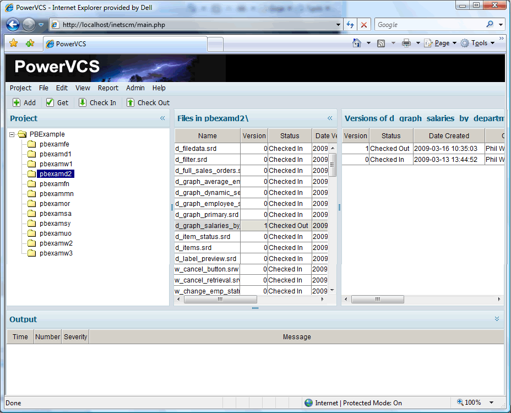Open the Help menu

pos(159,88)
